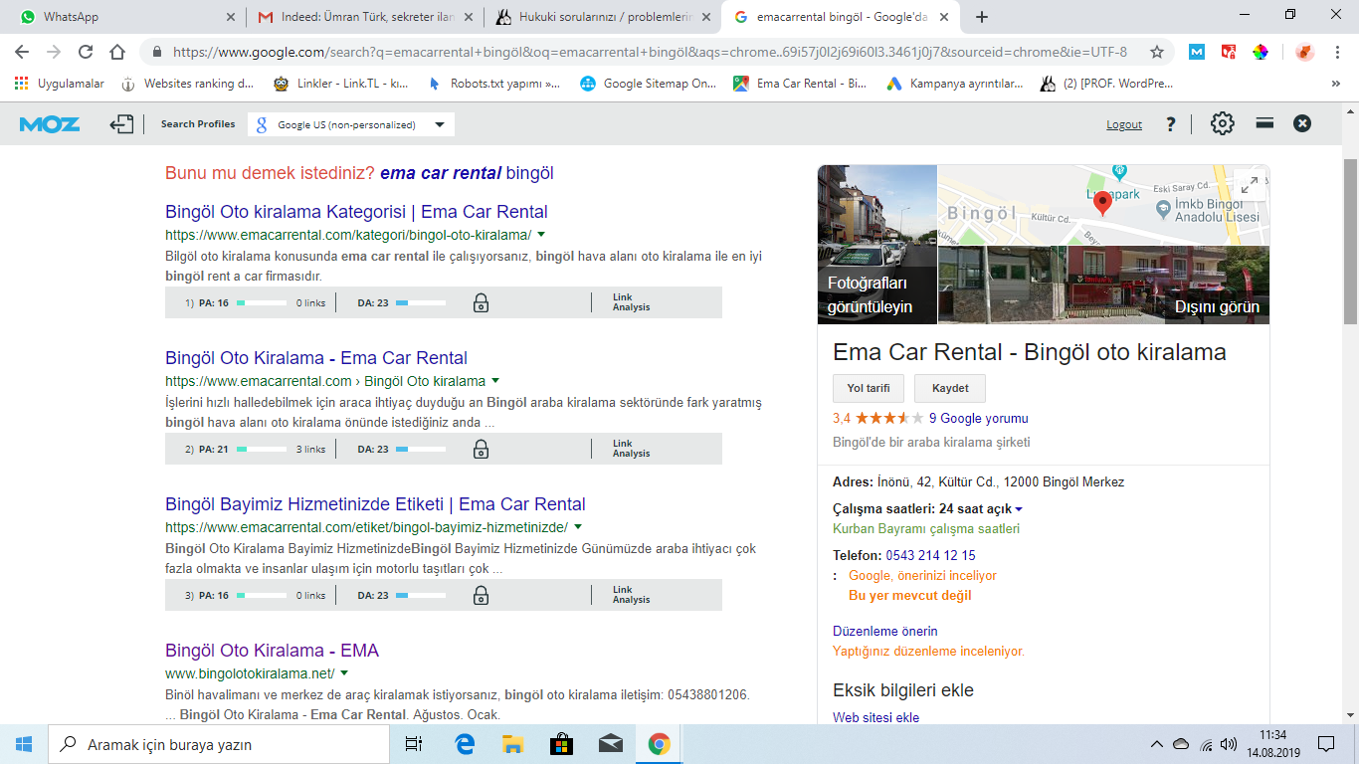Screen dimensions: 1359x764
Task: Click the lock icon in result 1 Moz bar
Action: [x=481, y=302]
